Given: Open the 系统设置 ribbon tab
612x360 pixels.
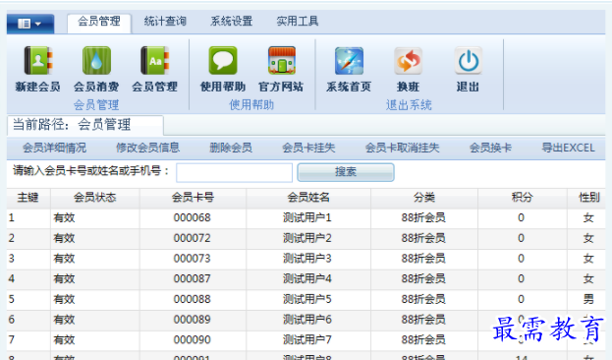Looking at the screenshot, I should (232, 21).
